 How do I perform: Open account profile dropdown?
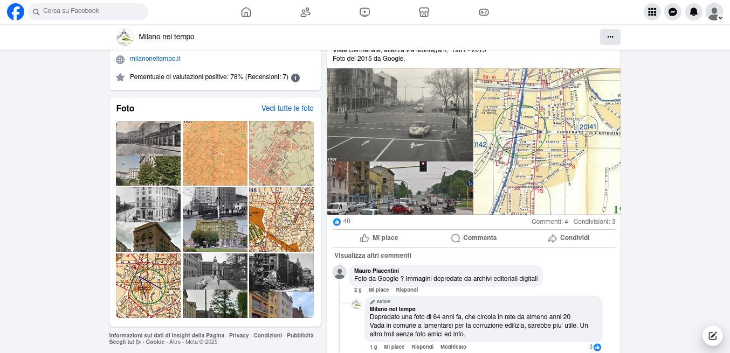click(714, 12)
